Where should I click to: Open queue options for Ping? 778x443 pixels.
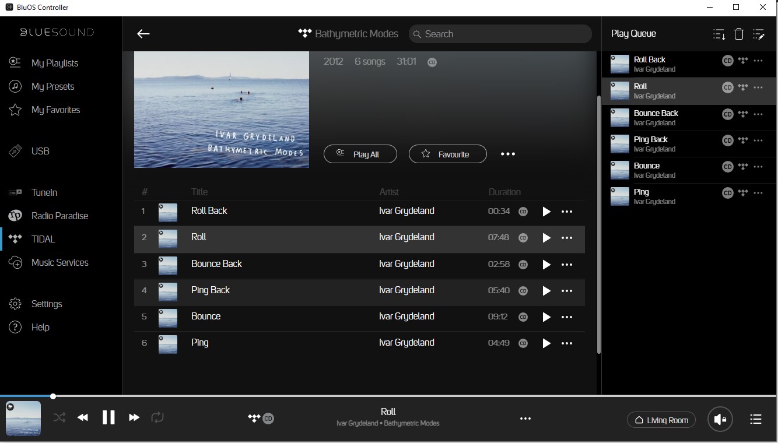coord(758,193)
